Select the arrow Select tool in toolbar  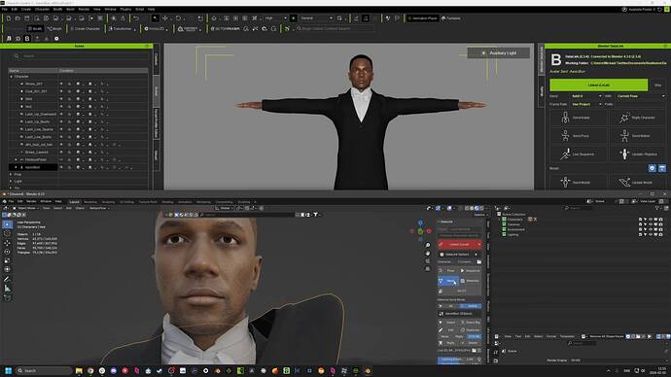pos(156,18)
